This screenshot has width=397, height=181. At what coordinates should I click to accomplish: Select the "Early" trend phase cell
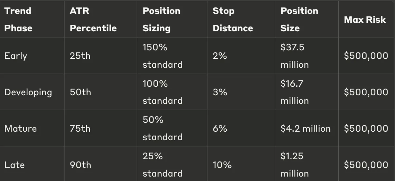[16, 56]
